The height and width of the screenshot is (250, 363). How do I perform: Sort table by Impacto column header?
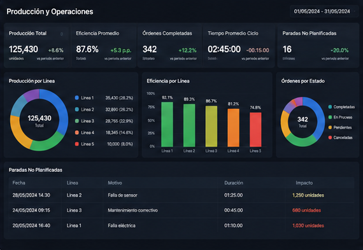304,183
